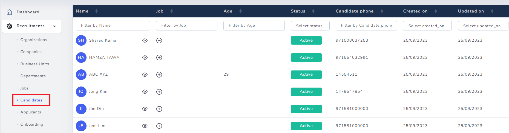Click eye icon for ABC XYZ
The height and width of the screenshot is (133, 509).
click(x=145, y=75)
